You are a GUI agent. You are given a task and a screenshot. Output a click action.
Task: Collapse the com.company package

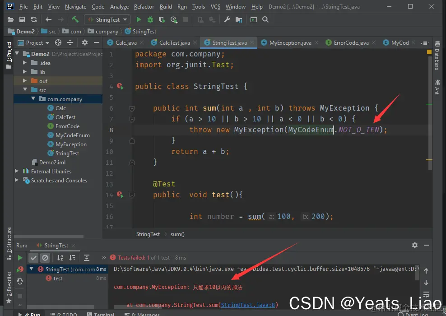33,99
